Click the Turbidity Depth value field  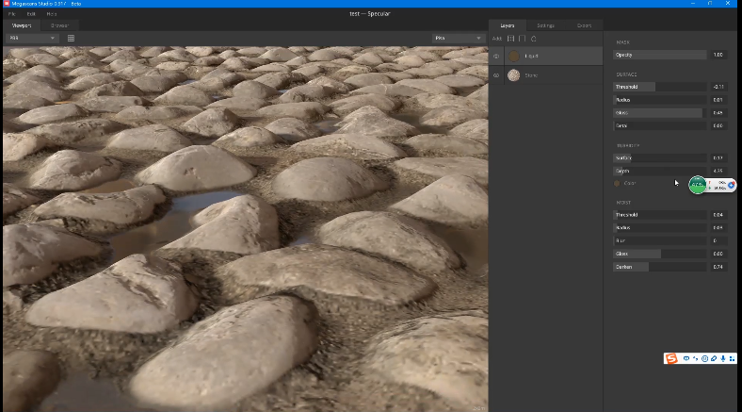[x=718, y=171]
